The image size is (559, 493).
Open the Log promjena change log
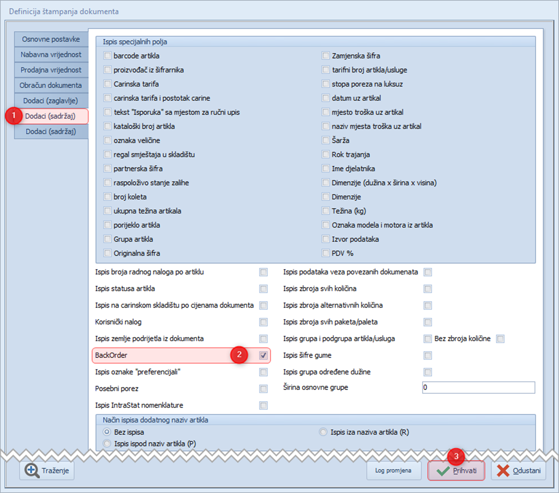393,470
